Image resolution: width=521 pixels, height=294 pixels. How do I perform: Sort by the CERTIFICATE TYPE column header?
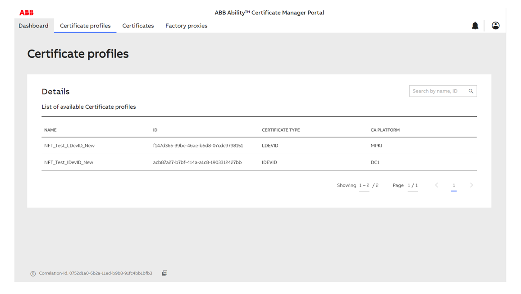[281, 130]
